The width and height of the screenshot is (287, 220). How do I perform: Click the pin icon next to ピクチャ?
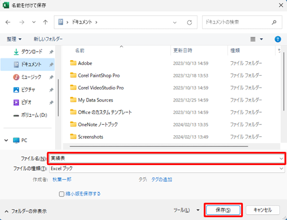coord(51,90)
